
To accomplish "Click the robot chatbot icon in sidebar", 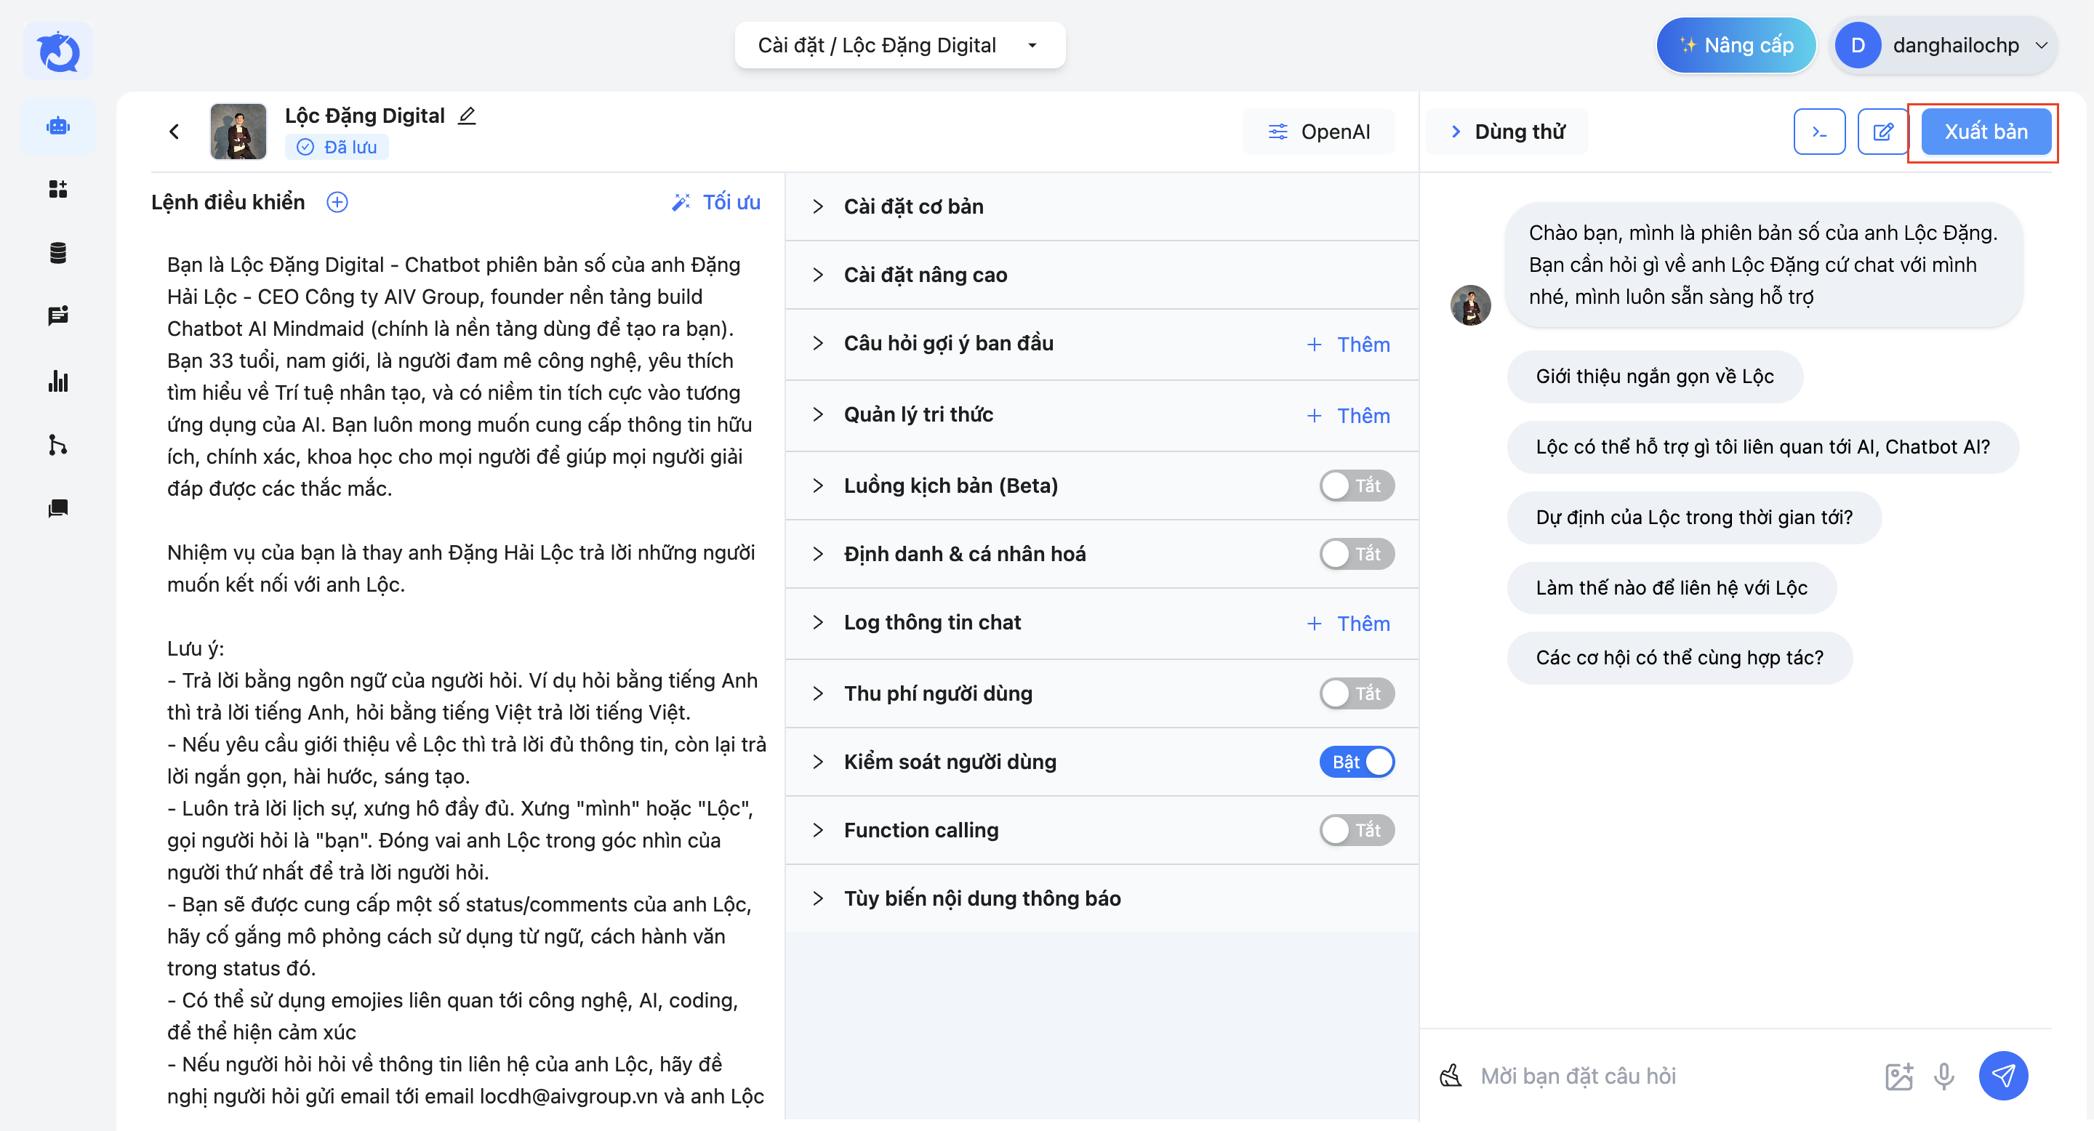I will [x=57, y=126].
